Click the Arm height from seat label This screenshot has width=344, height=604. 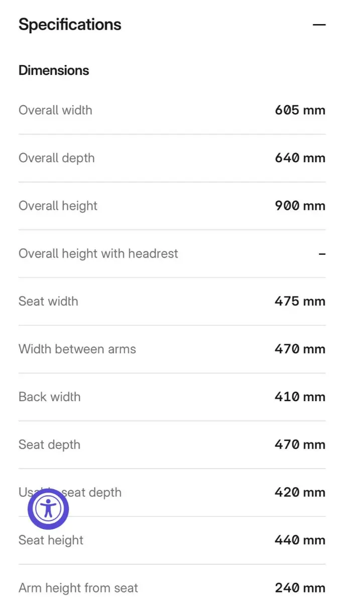(78, 588)
